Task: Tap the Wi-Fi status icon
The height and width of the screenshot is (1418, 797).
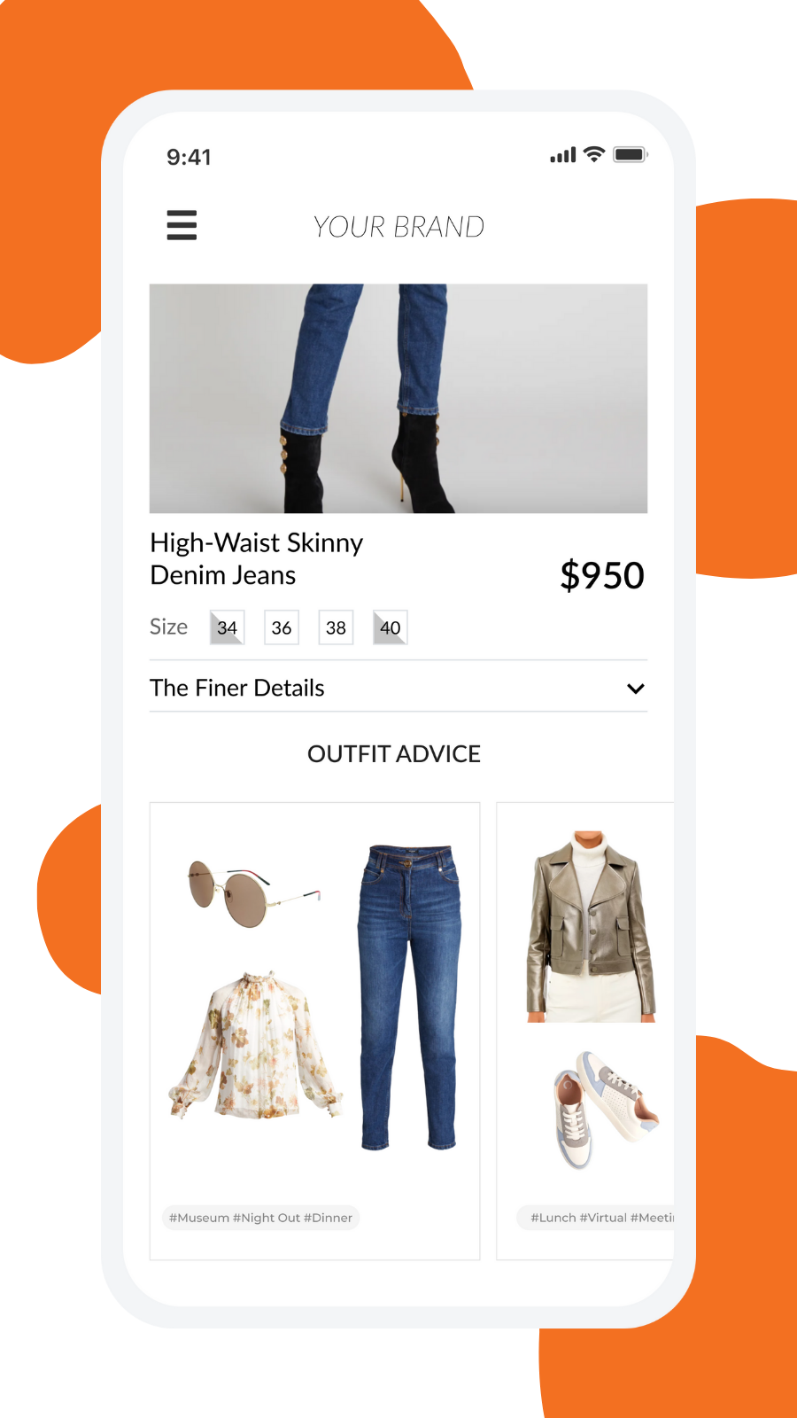Action: pos(594,154)
